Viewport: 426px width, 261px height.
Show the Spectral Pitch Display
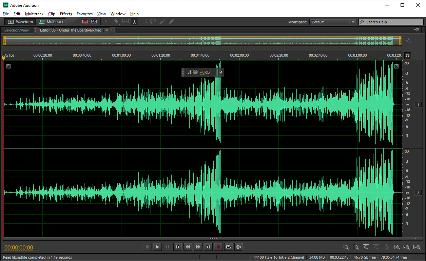coord(94,22)
